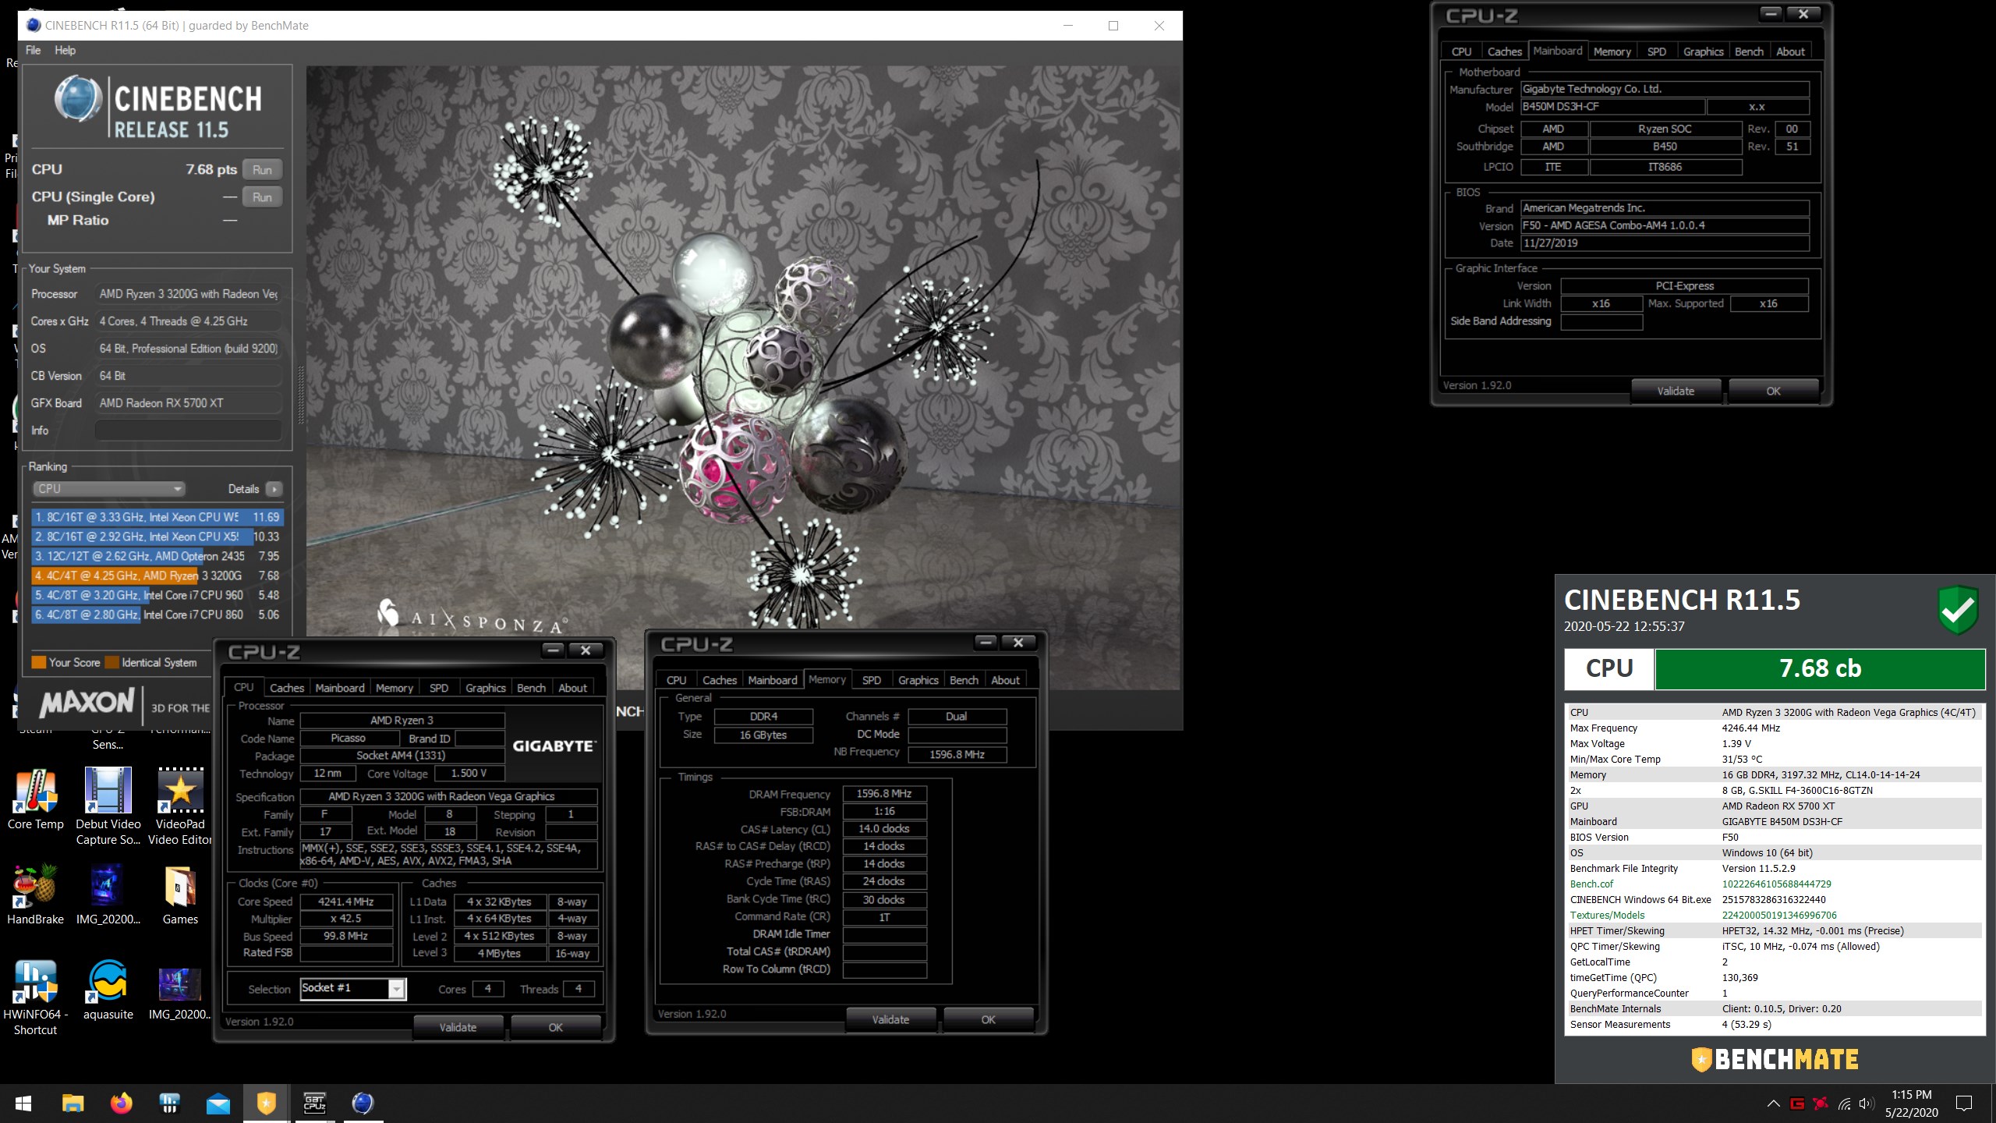
Task: Click OK in CPU-Z Memory window
Action: [x=988, y=1019]
